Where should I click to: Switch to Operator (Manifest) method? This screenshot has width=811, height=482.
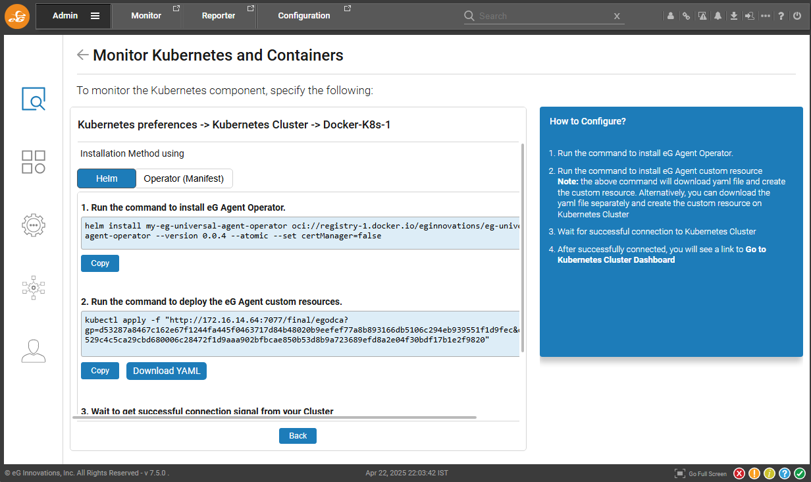(184, 178)
